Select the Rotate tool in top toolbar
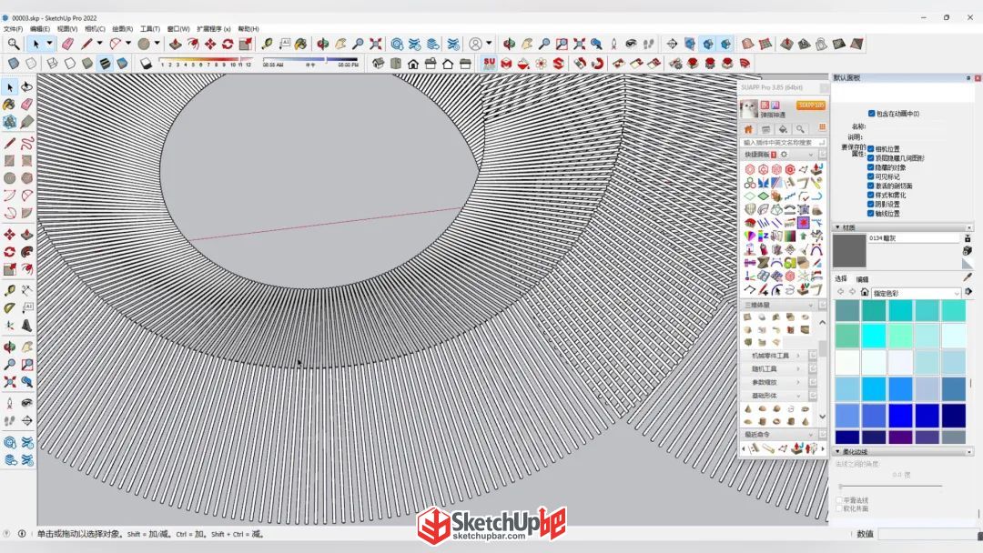The width and height of the screenshot is (983, 553). click(x=228, y=44)
